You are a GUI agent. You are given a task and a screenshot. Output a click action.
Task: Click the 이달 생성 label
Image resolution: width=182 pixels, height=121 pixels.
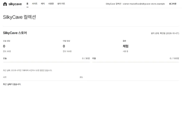pos(66,41)
